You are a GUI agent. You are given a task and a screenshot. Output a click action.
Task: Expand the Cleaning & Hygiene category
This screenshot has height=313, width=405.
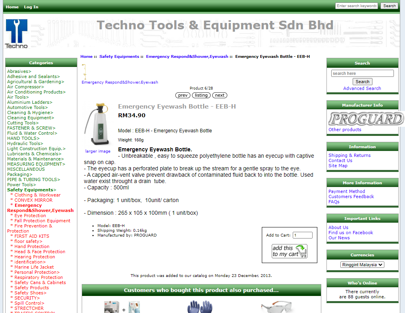30,113
